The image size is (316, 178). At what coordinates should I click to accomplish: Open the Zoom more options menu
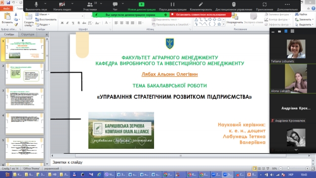287,6
